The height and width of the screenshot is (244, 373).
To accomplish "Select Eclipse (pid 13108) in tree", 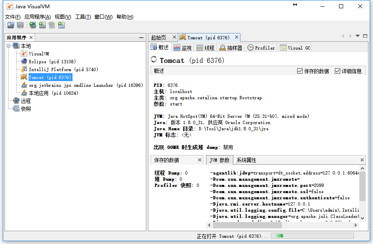I will pyautogui.click(x=52, y=62).
